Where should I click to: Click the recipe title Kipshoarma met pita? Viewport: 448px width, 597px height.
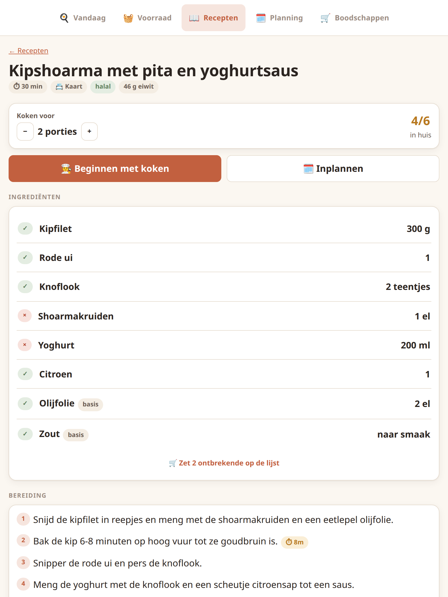coord(154,71)
